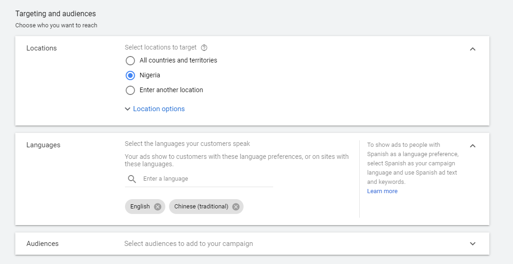Collapse the Languages section chevron
Screen dimensions: 513x264
(x=472, y=146)
